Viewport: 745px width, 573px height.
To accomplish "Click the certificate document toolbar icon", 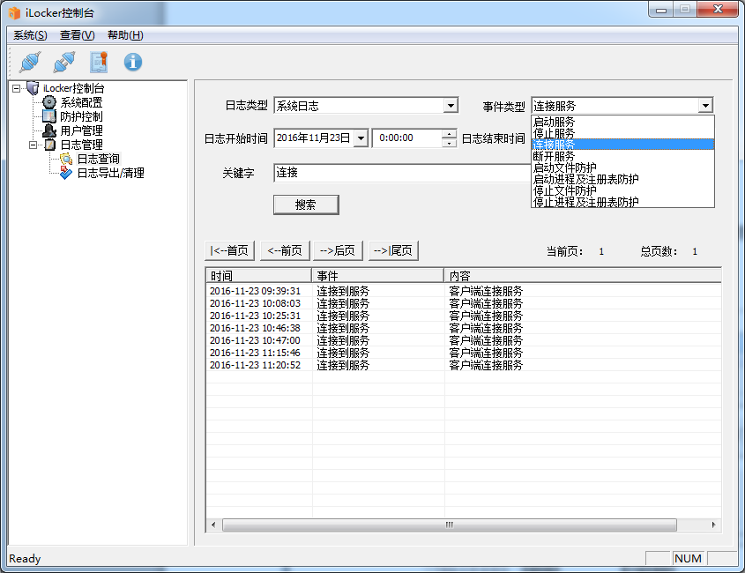I will 99,62.
